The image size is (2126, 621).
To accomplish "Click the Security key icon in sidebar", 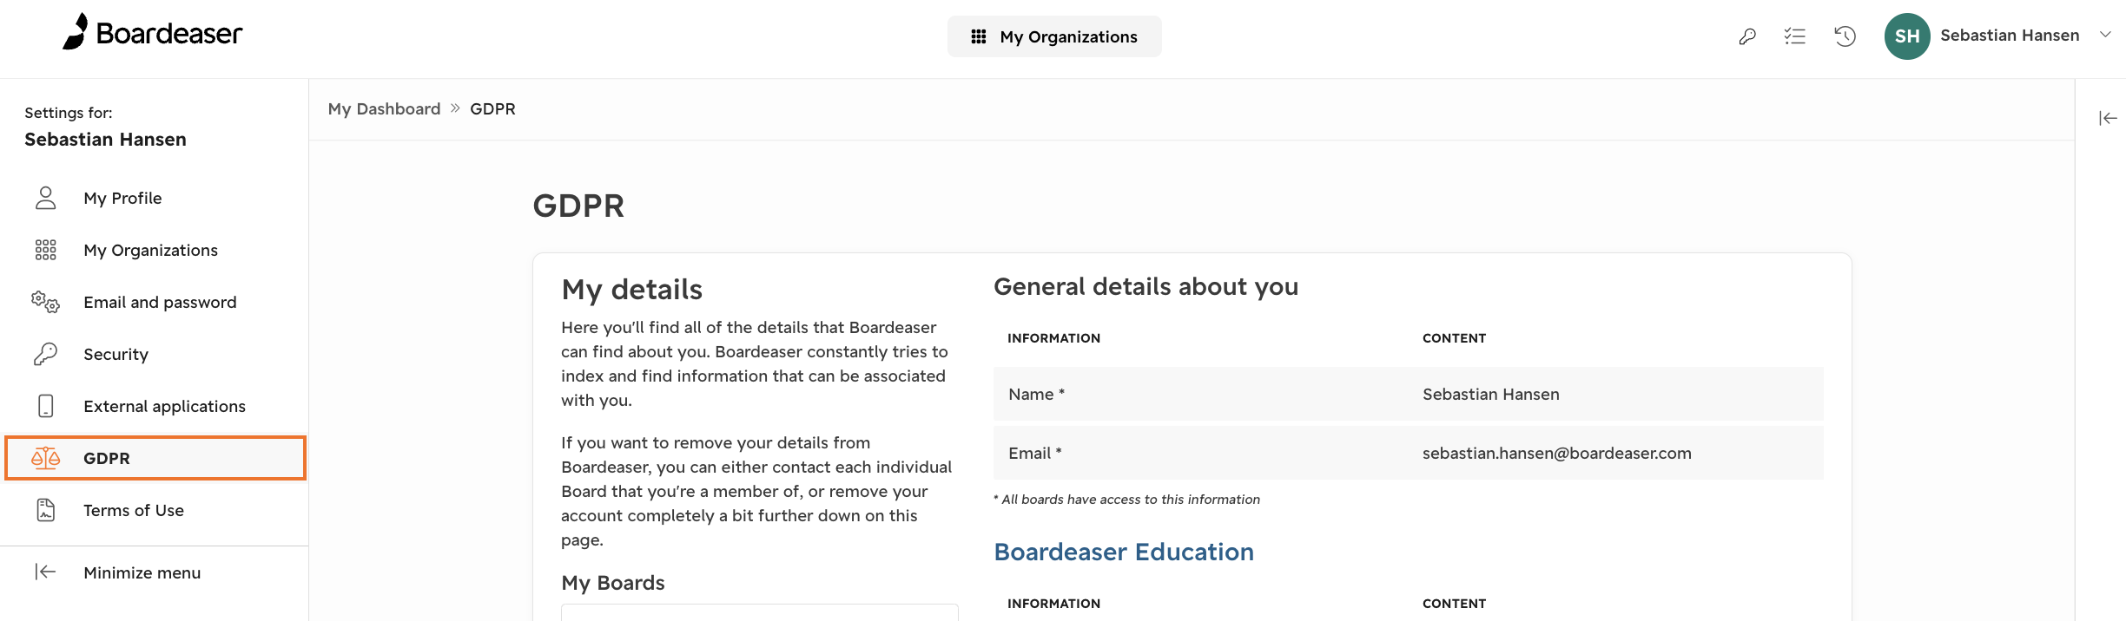I will [46, 354].
